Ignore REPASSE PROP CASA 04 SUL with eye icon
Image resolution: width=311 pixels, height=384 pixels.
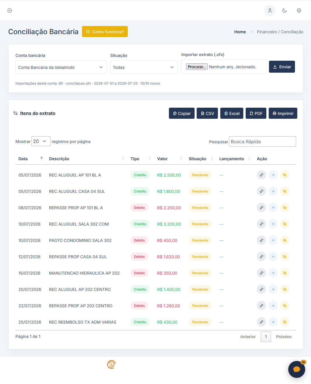point(285,257)
